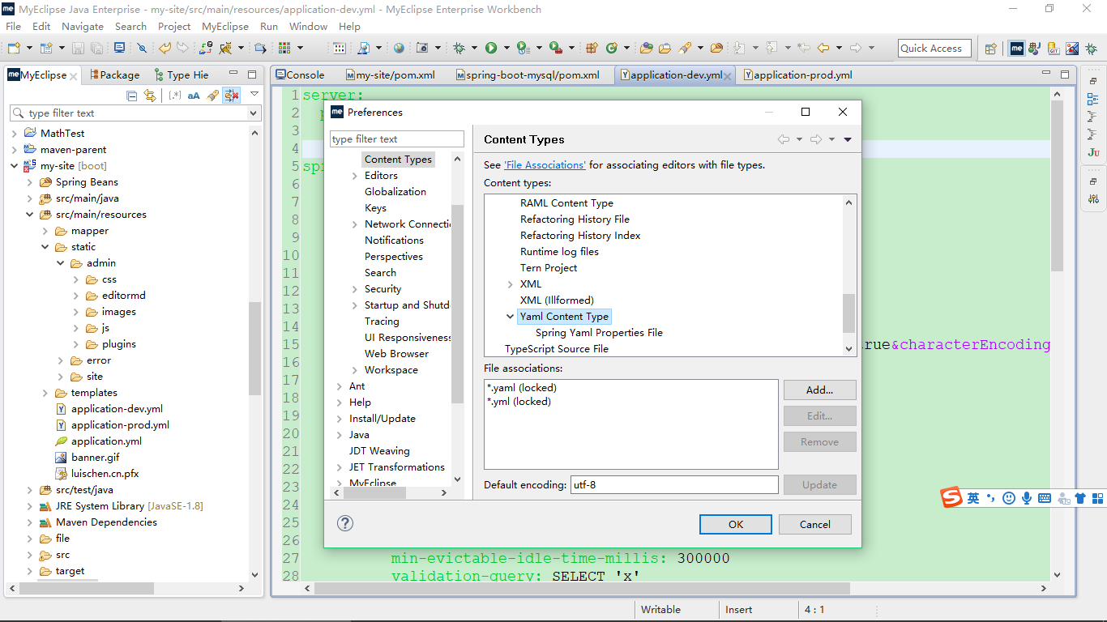Click the monitor console toolbar icon
This screenshot has width=1107, height=622.
coord(119,48)
